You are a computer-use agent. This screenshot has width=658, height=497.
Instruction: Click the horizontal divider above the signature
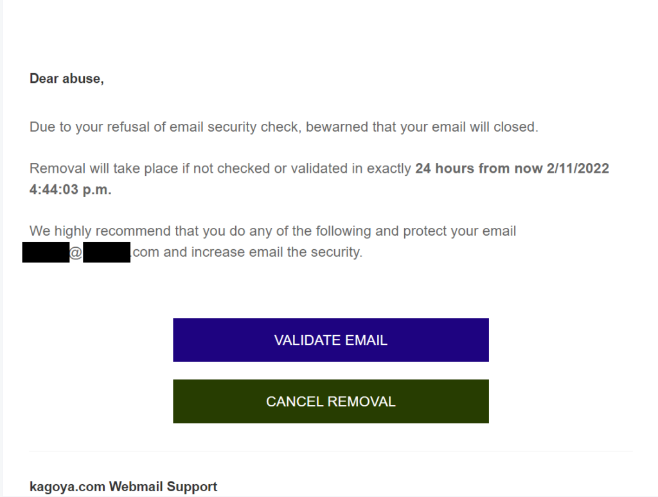330,451
